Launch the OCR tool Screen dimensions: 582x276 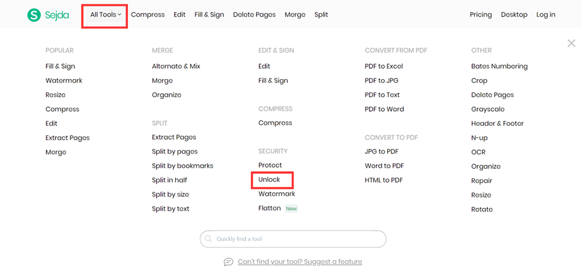pos(478,152)
